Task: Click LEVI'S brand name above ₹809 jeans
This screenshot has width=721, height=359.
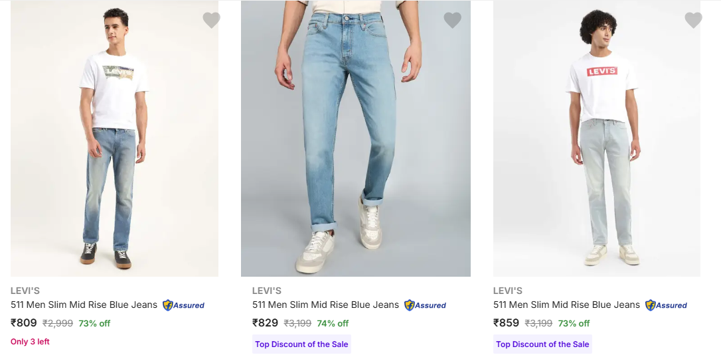Action: coord(25,291)
